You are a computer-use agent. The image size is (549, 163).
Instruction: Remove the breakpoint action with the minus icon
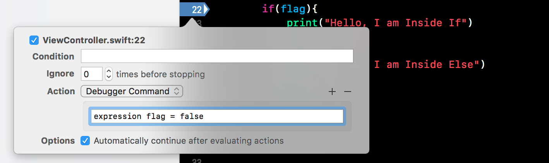[347, 92]
